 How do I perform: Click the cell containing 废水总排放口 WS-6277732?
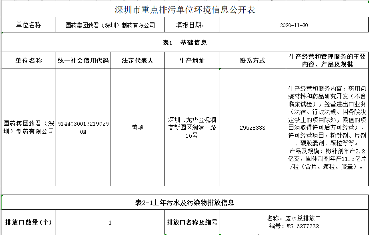[x=294, y=222]
